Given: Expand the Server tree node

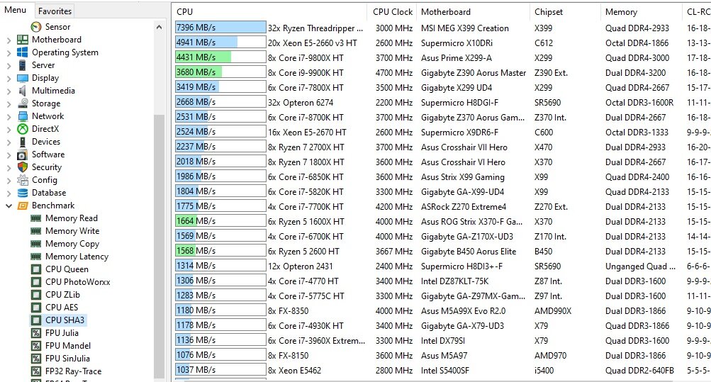Looking at the screenshot, I should [9, 66].
